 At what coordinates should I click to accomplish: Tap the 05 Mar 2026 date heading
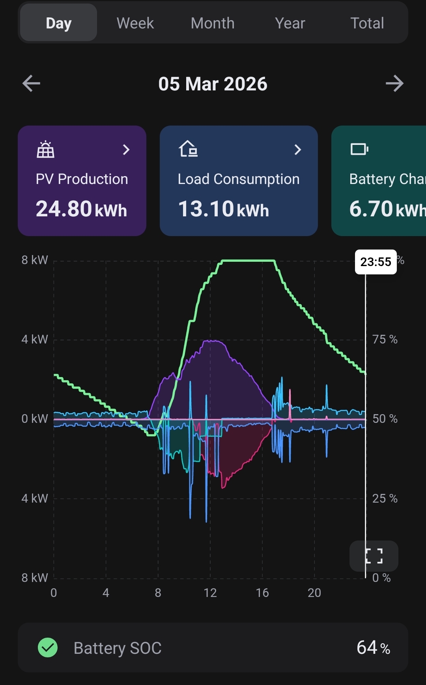pos(213,84)
